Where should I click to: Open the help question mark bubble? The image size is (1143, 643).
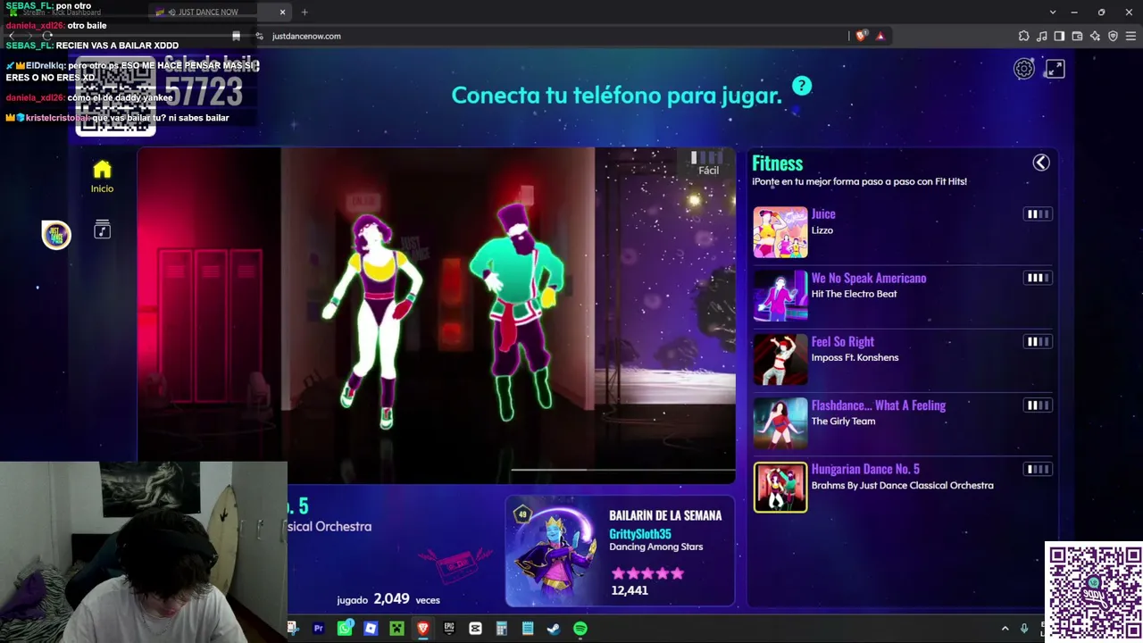[x=802, y=86]
